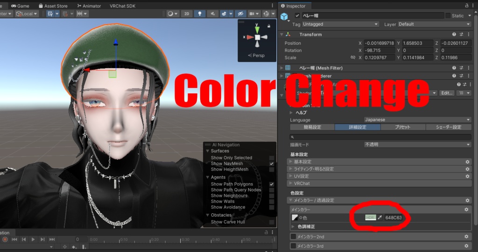Open the 描画モード 不透明 dropdown
This screenshot has width=478, height=252.
(x=418, y=144)
